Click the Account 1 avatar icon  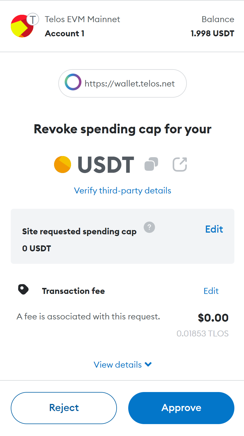pyautogui.click(x=22, y=26)
